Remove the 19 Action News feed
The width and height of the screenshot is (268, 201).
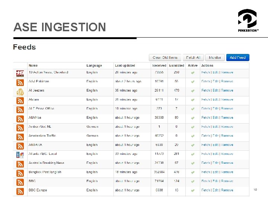227,72
